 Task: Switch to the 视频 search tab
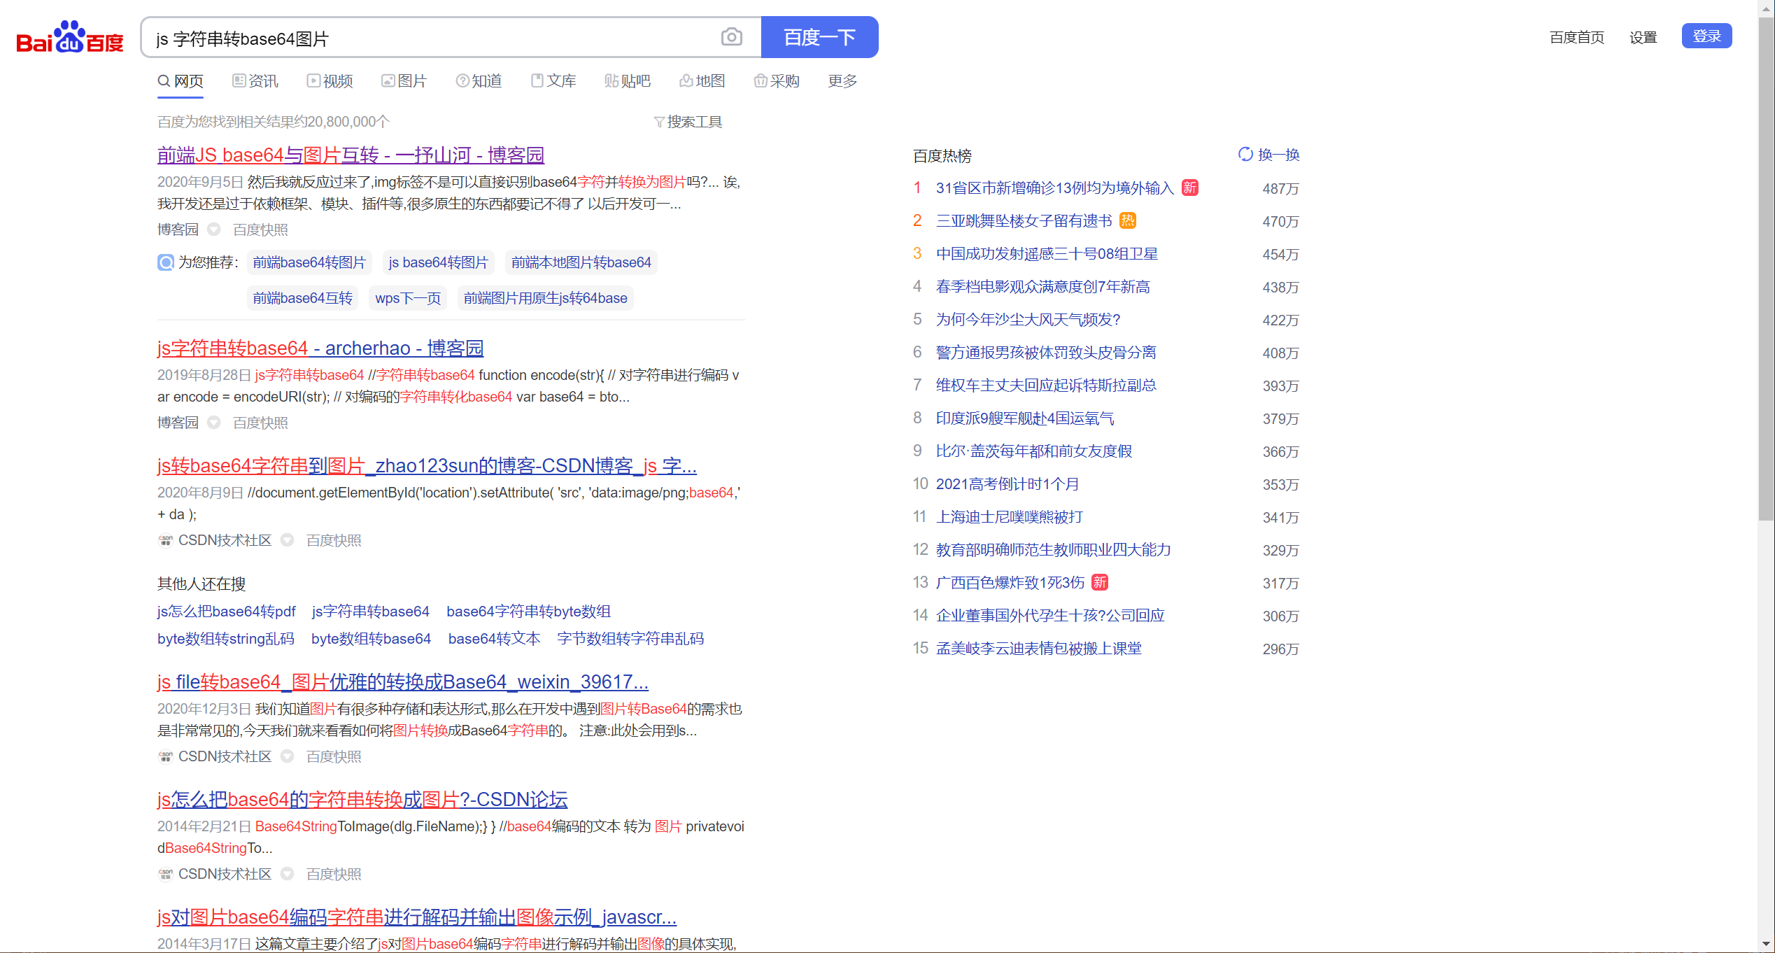pos(330,81)
